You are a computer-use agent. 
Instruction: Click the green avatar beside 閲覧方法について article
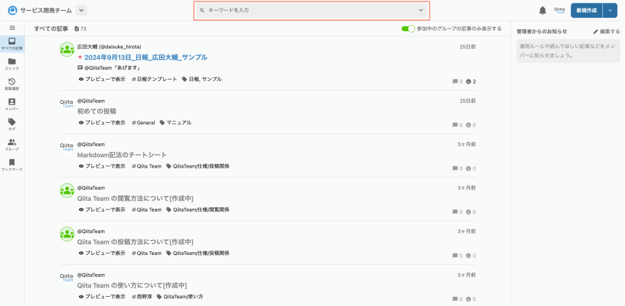(x=67, y=190)
